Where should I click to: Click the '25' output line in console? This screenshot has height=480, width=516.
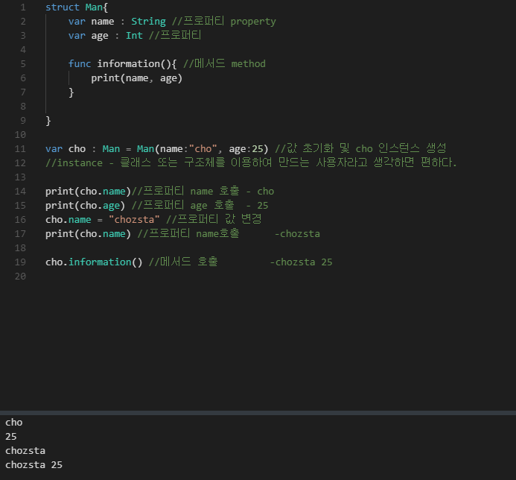tap(11, 437)
